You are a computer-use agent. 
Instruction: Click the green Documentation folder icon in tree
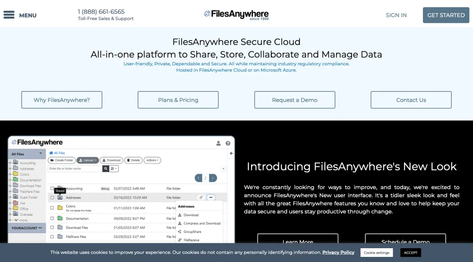pyautogui.click(x=16, y=180)
